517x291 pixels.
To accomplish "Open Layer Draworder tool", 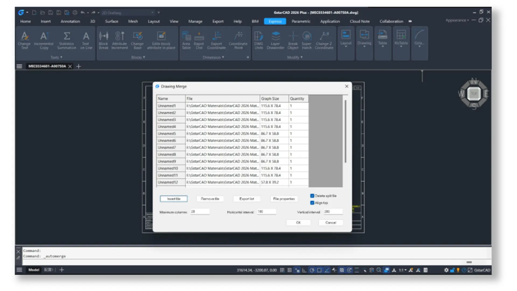I will [275, 40].
